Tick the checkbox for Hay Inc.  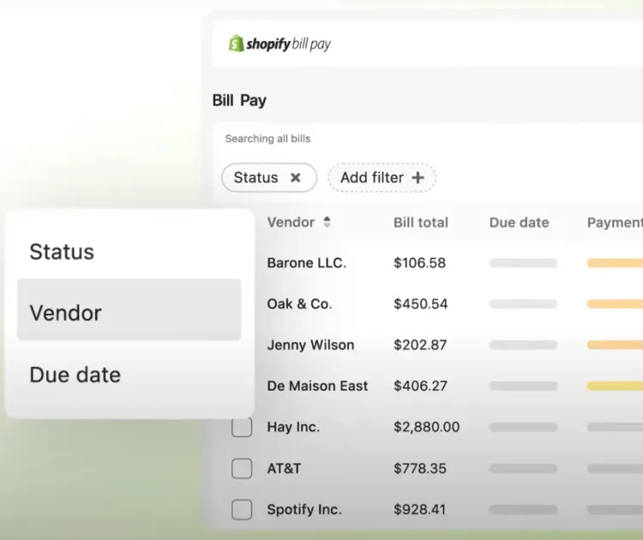[242, 427]
